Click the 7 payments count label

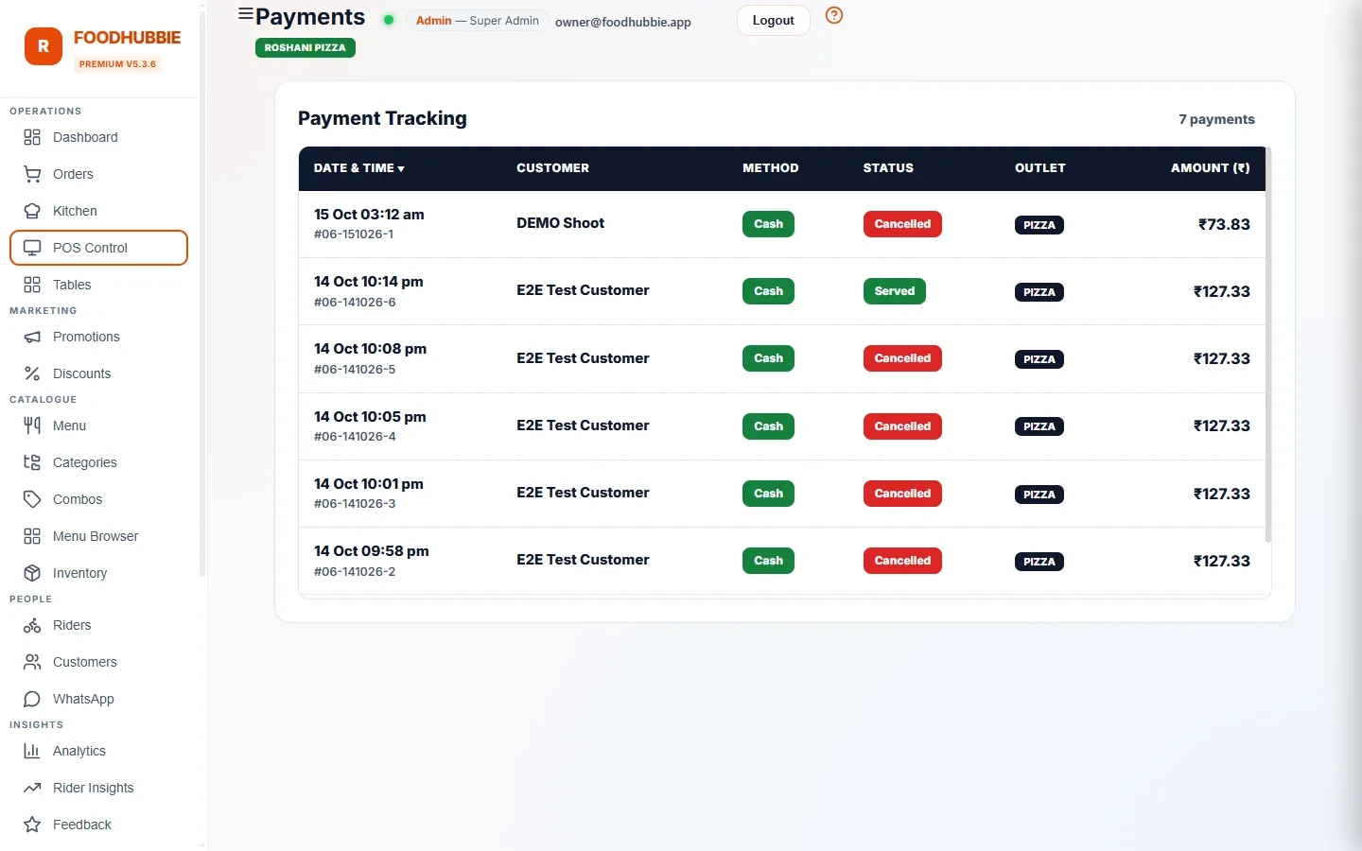(1216, 119)
